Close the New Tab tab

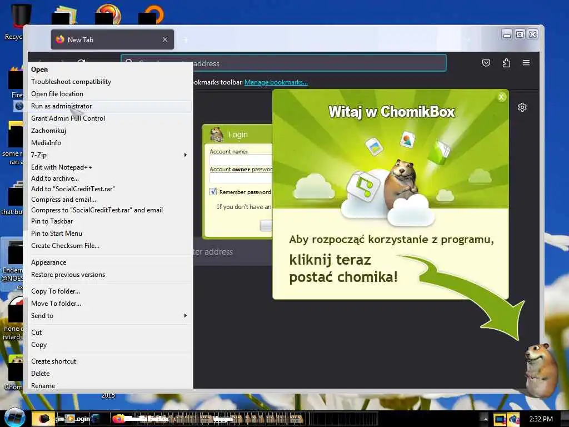tap(164, 39)
